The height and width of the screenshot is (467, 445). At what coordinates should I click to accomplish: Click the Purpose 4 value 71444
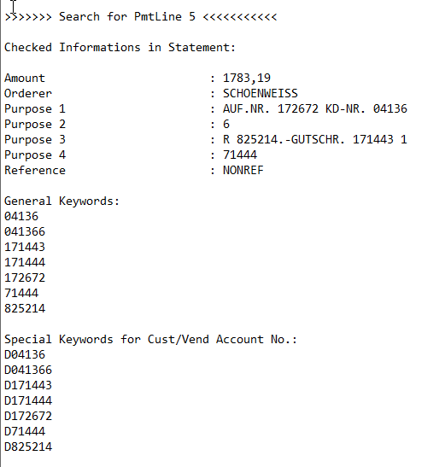click(240, 155)
